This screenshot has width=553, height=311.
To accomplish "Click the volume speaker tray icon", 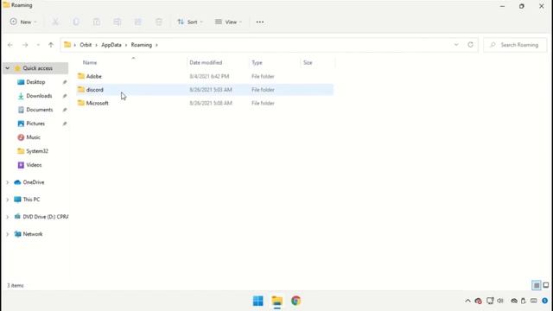I will pos(500,301).
